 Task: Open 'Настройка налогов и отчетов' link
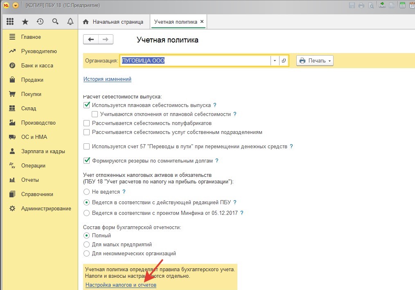(x=121, y=285)
